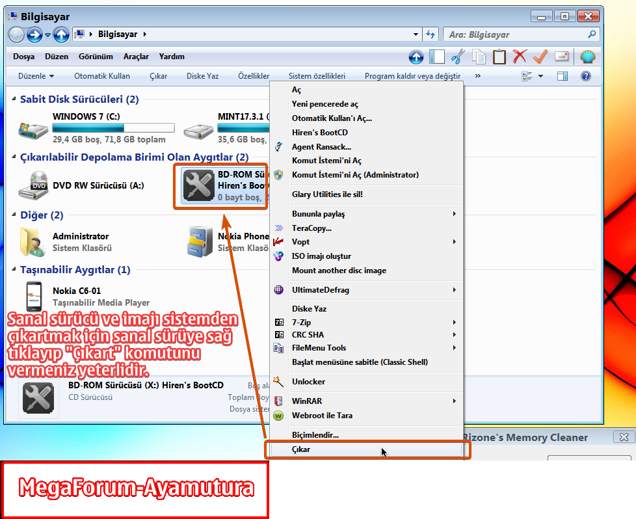Image resolution: width=636 pixels, height=519 pixels.
Task: Click the orange checkmark Properties icon
Action: coord(540,57)
